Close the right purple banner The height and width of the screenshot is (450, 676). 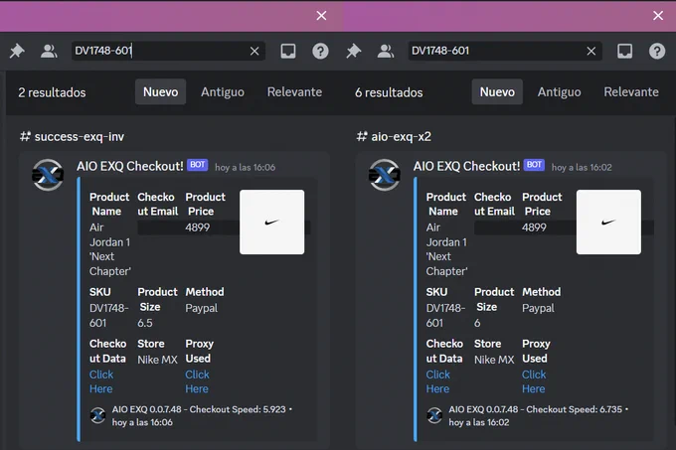coord(658,16)
